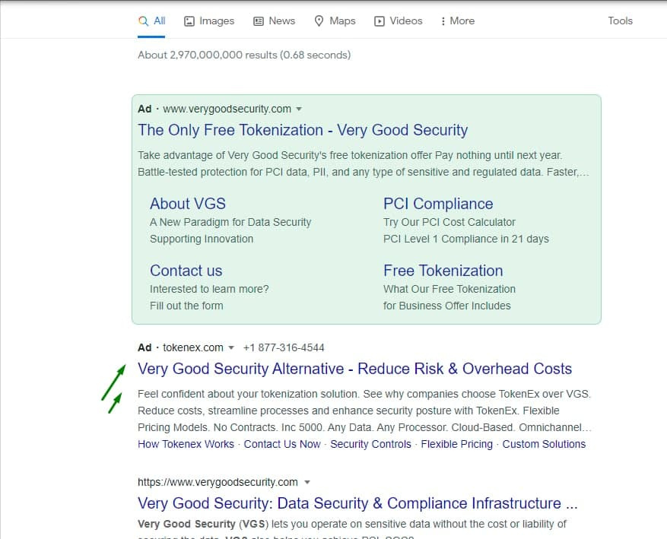Expand the verygoodsecurity.com ad URL dropdown arrow
This screenshot has width=667, height=539.
point(299,109)
